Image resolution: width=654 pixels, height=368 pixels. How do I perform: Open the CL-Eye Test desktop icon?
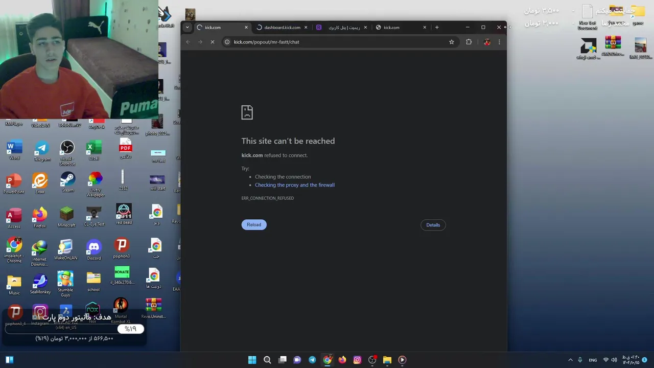point(94,217)
